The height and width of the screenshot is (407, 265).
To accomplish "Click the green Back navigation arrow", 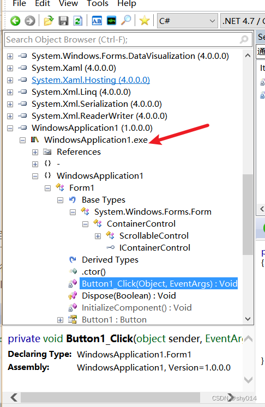I will (x=15, y=21).
